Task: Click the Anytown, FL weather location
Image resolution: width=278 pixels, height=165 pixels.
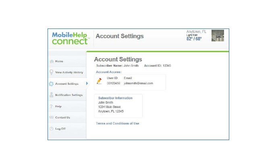Action: [x=196, y=32]
